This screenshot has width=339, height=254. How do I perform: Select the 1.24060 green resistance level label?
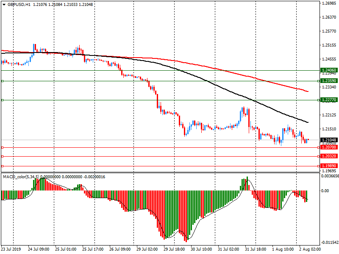point(329,70)
